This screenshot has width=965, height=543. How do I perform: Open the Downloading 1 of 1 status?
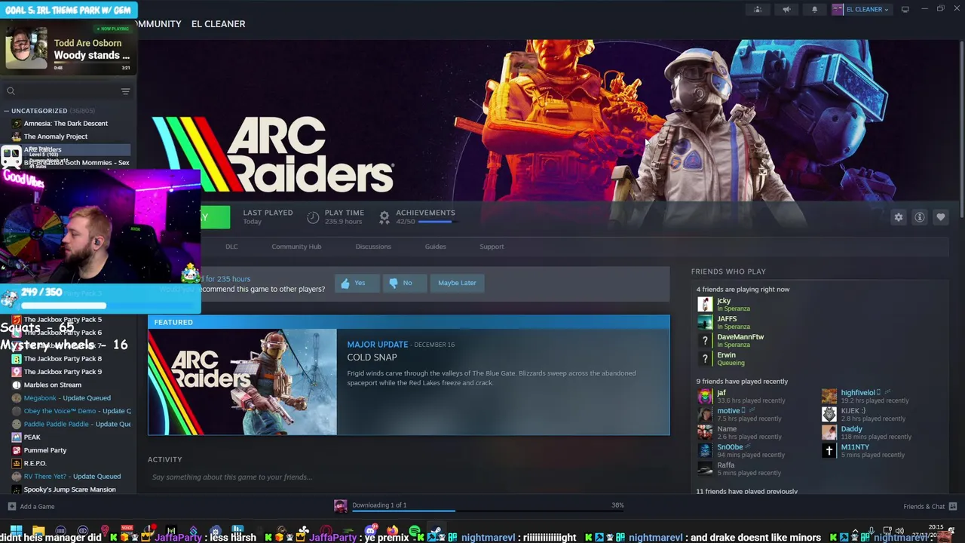(379, 505)
